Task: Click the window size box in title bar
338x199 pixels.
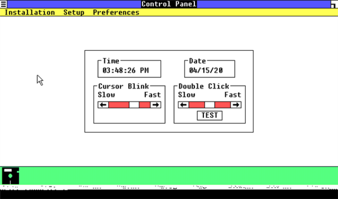Action: 334,4
